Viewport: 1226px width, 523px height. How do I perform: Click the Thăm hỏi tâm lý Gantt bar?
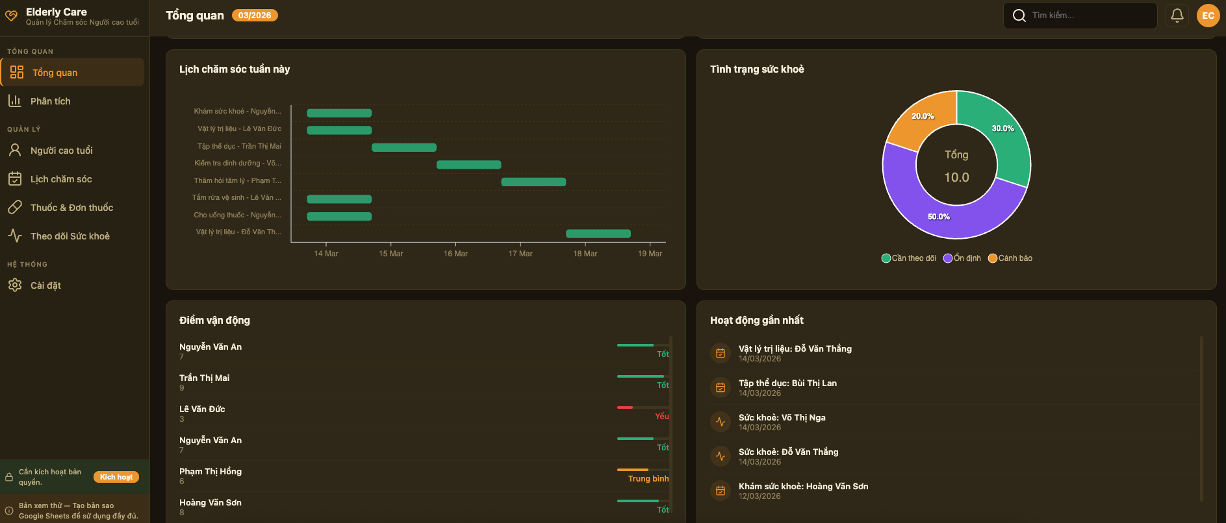click(533, 182)
